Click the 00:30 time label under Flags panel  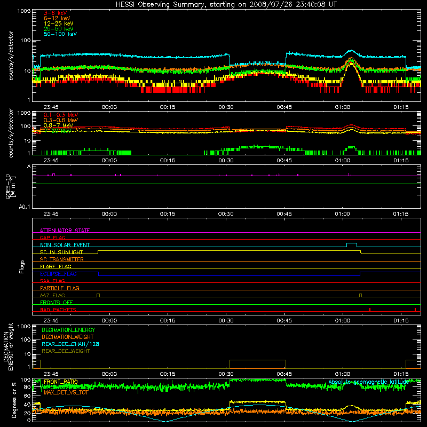226,321
